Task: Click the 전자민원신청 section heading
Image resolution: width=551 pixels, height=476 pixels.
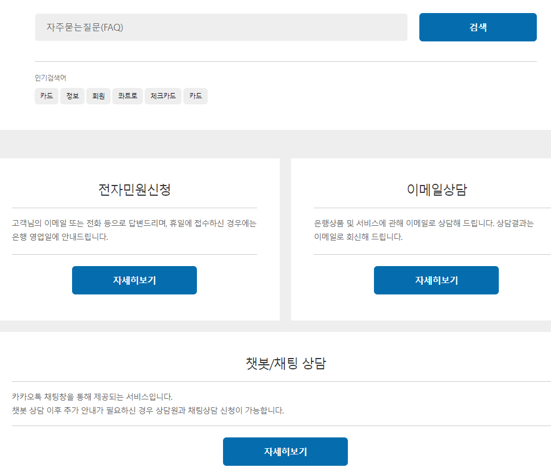Action: [x=134, y=189]
